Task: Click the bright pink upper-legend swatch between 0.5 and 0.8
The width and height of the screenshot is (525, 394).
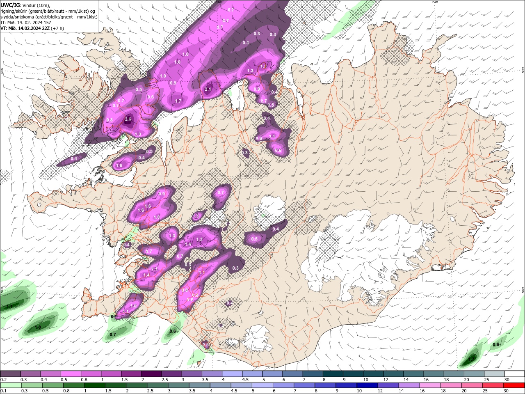Action: (x=71, y=374)
